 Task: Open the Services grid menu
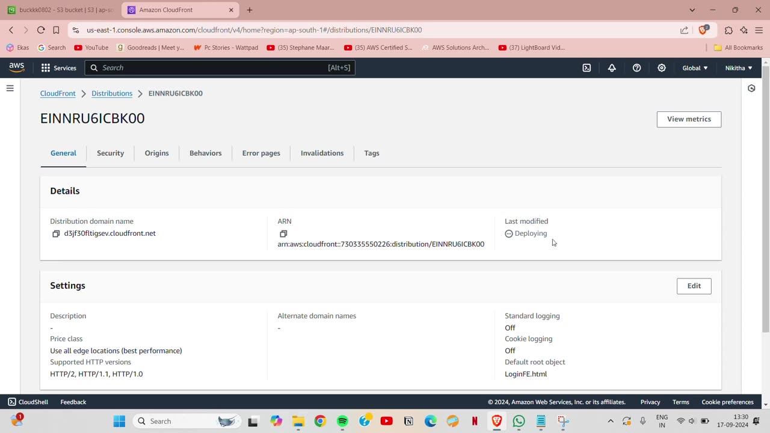click(58, 68)
